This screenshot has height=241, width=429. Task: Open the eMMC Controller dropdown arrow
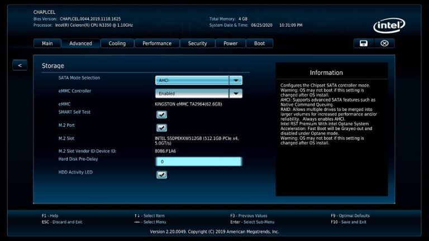click(x=236, y=94)
